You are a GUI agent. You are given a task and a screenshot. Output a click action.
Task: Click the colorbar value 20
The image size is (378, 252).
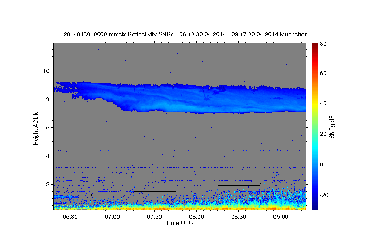click(324, 134)
